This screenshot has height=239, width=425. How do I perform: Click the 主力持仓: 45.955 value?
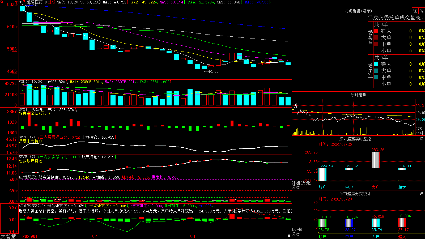pyautogui.click(x=99, y=137)
